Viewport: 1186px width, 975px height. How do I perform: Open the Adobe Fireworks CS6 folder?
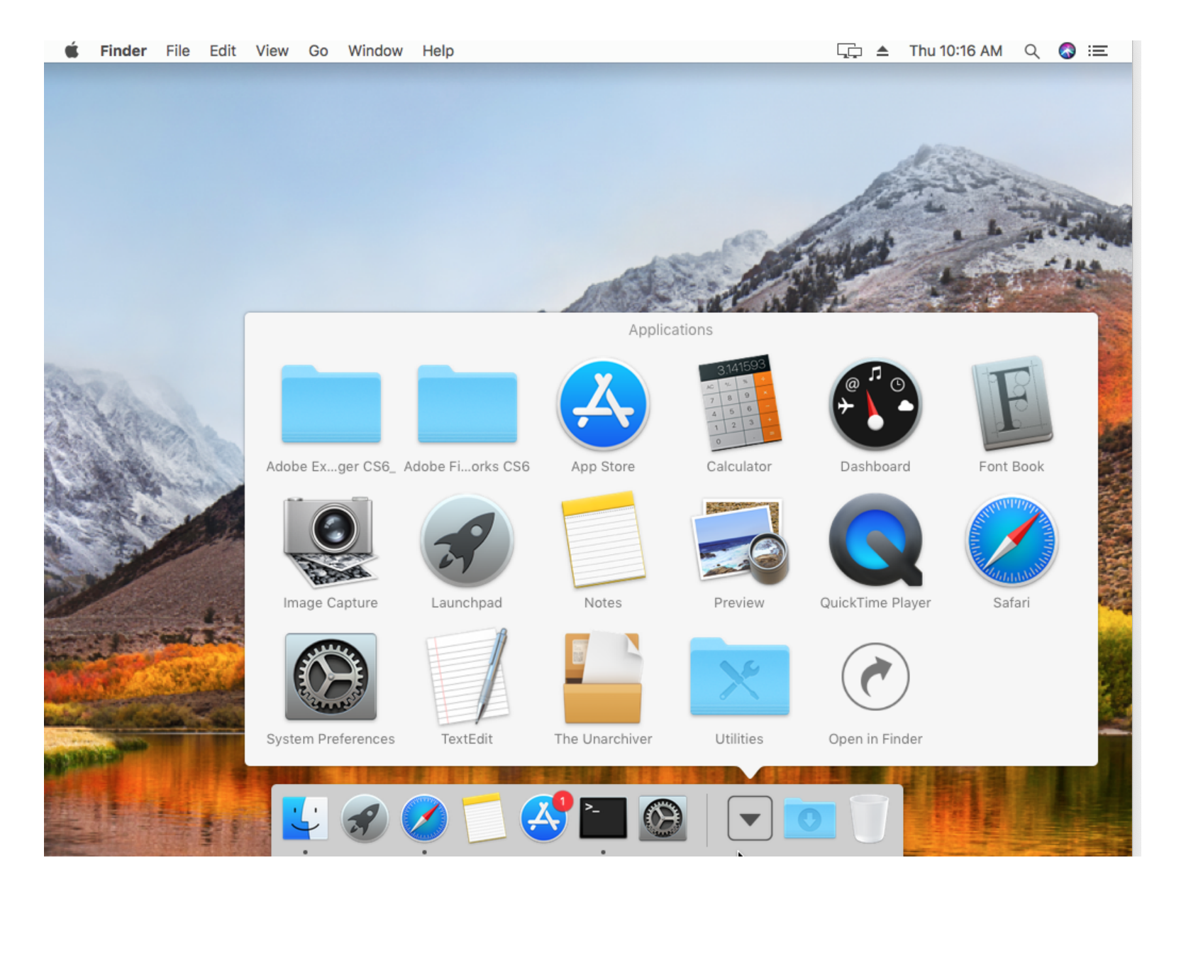click(467, 404)
